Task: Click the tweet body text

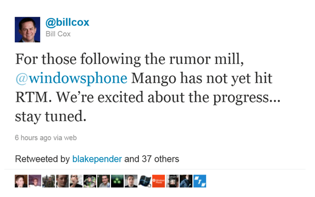Action: click(x=148, y=88)
